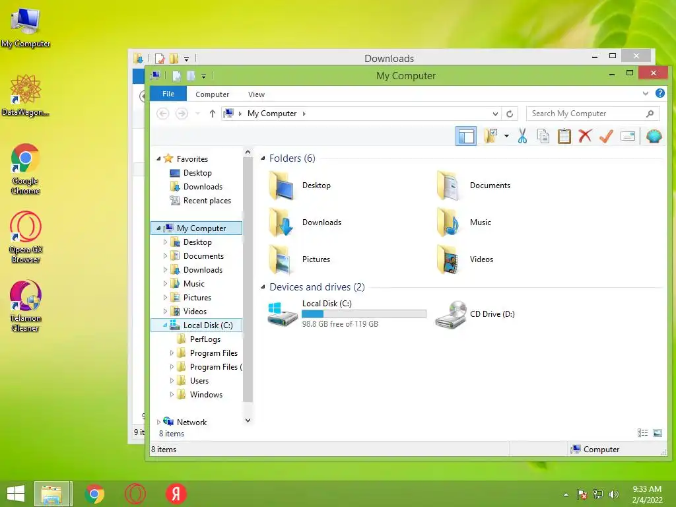Click the folder options toolbar icon

click(x=490, y=136)
